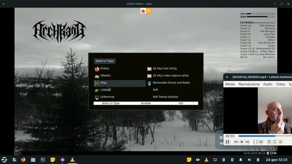The width and height of the screenshot is (292, 164).
Task: Open the clock showing 24 gen 12:31
Action: 276,160
